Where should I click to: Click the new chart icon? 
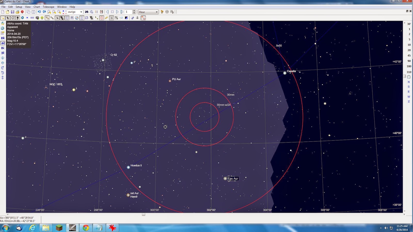coord(3,12)
